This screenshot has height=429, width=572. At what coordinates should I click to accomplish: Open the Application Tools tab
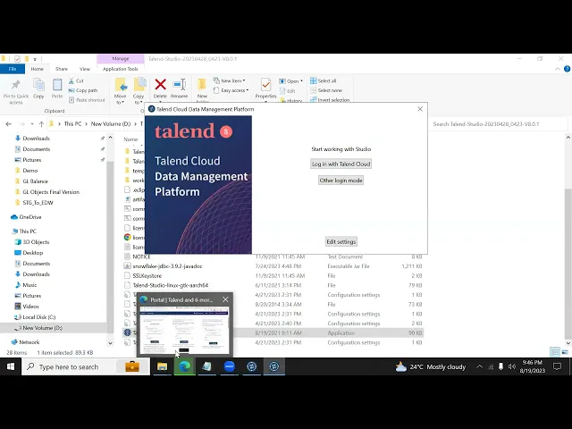pos(121,69)
